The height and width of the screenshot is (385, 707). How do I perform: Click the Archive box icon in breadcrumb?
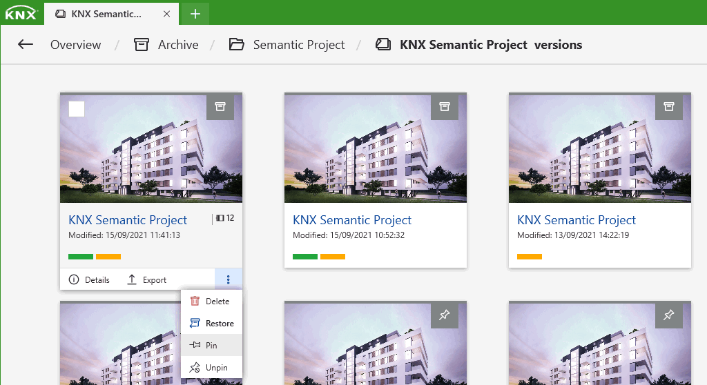pos(141,44)
